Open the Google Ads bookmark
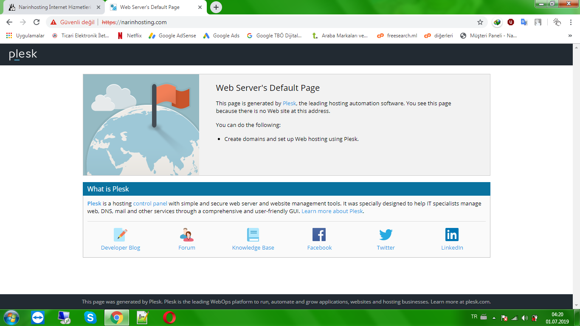The image size is (580, 326). 221,36
